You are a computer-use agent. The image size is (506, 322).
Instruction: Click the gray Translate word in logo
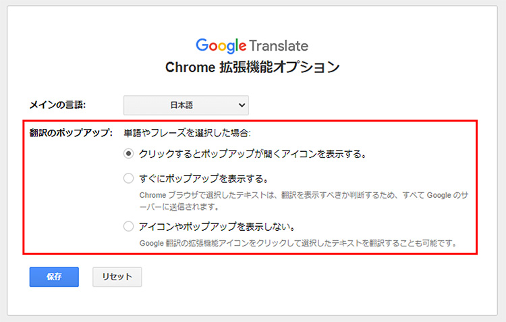point(279,46)
